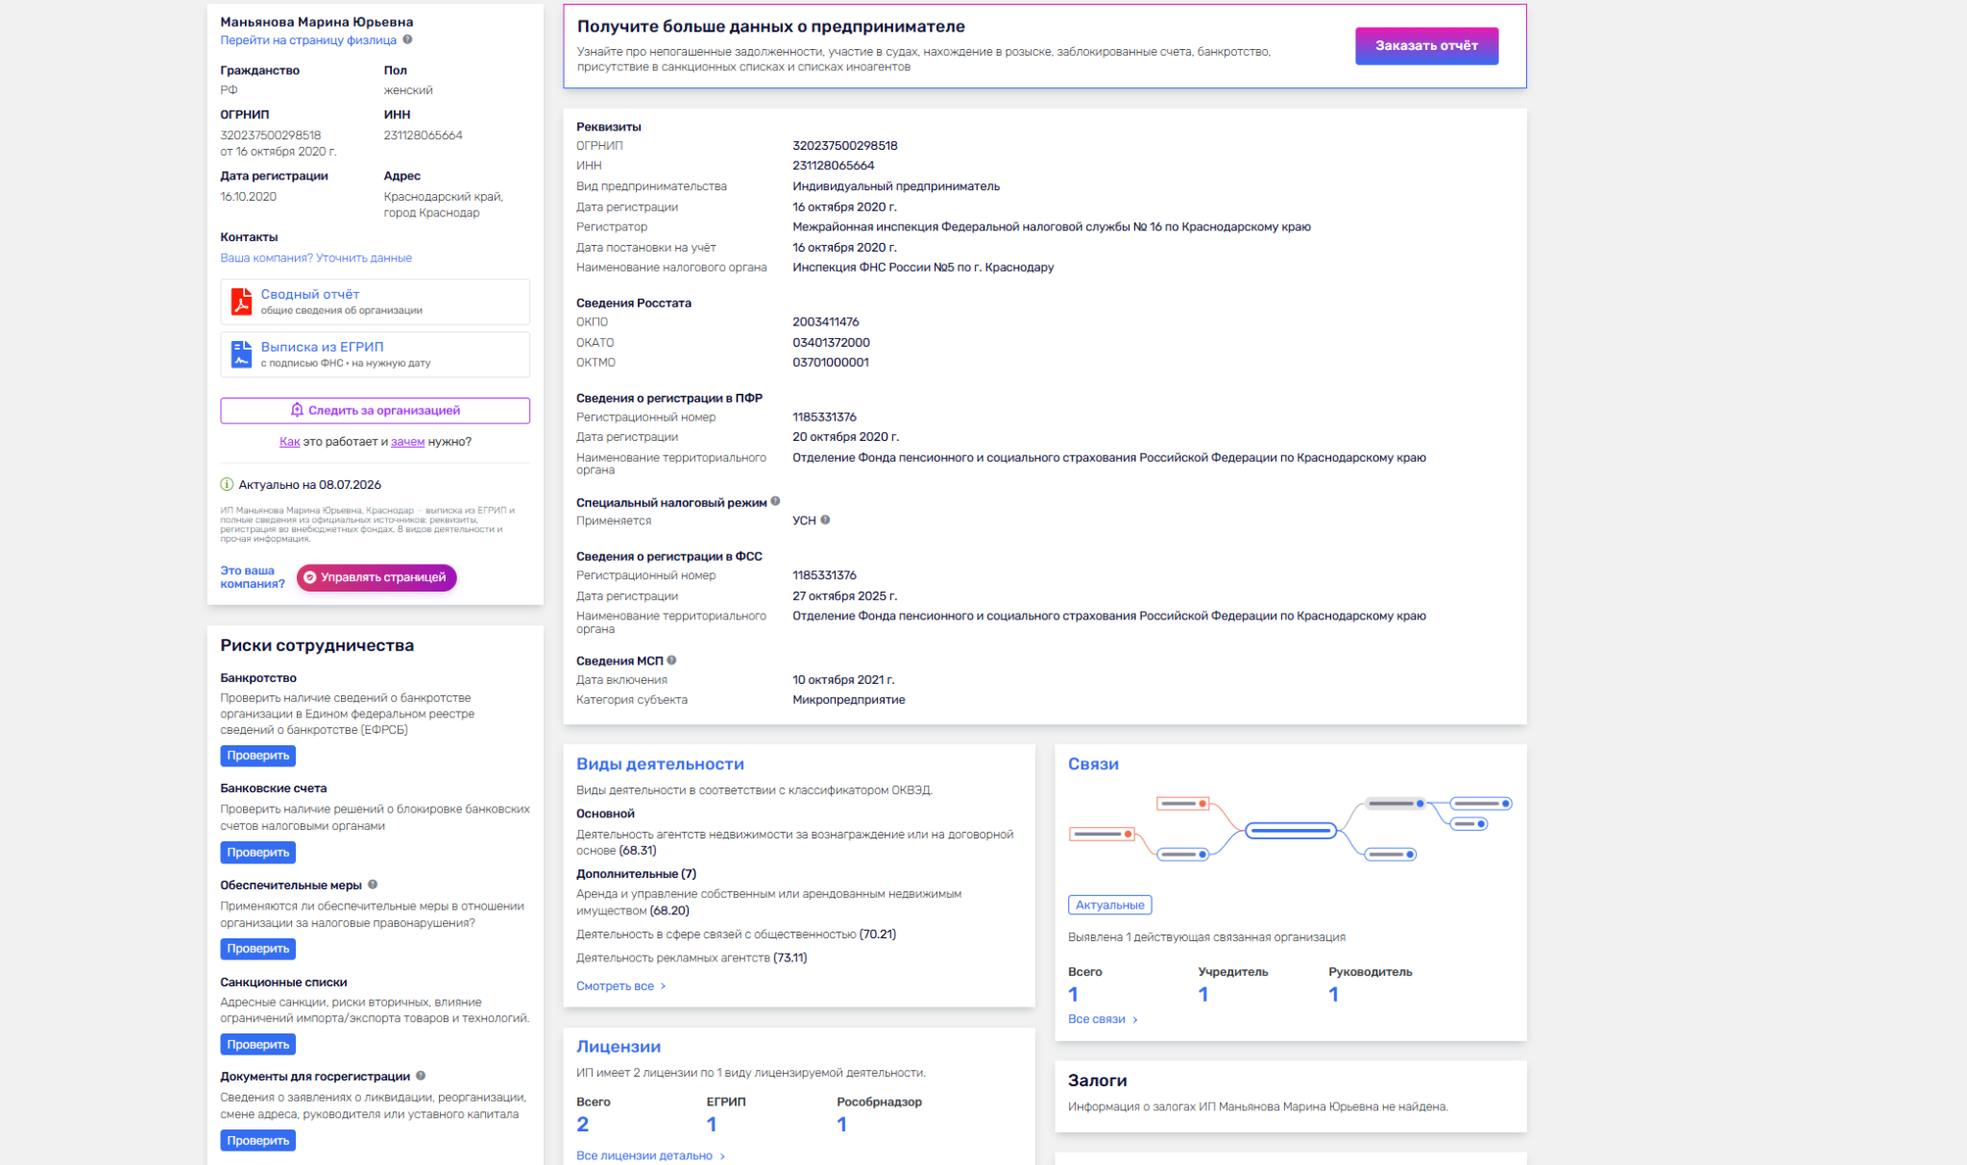Click the Всего count in Связи
1967x1165 pixels.
click(1073, 994)
